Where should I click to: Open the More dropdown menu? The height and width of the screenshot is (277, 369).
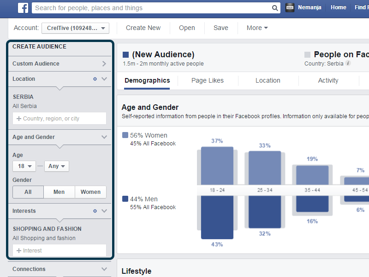[x=257, y=28]
